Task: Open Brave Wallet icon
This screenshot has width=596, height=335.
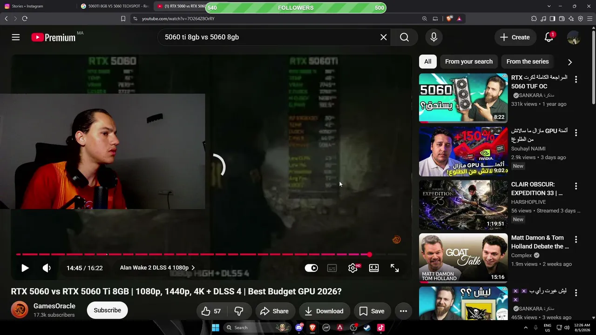Action: [562, 19]
